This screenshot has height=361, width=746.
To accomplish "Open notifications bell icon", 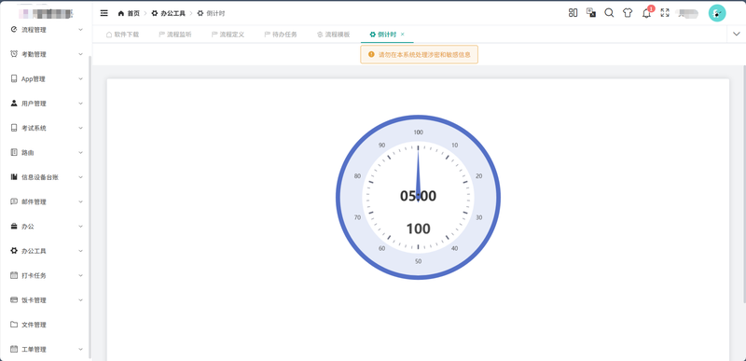I will pyautogui.click(x=646, y=13).
